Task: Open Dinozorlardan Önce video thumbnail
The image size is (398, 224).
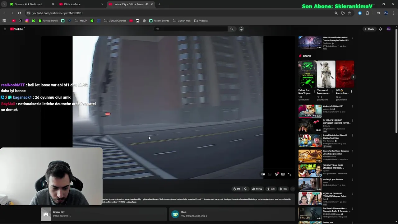Action: pyautogui.click(x=310, y=156)
